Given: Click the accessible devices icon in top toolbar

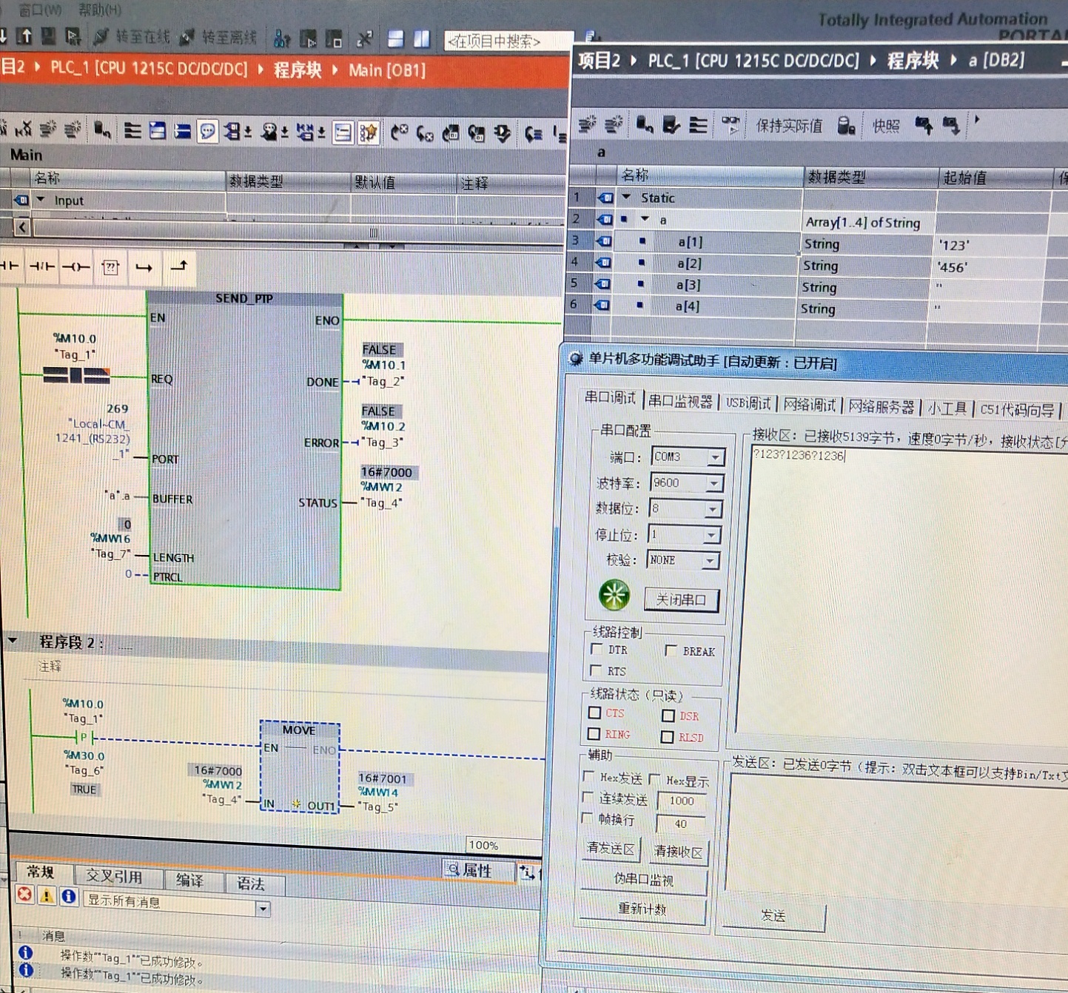Looking at the screenshot, I should 282,38.
